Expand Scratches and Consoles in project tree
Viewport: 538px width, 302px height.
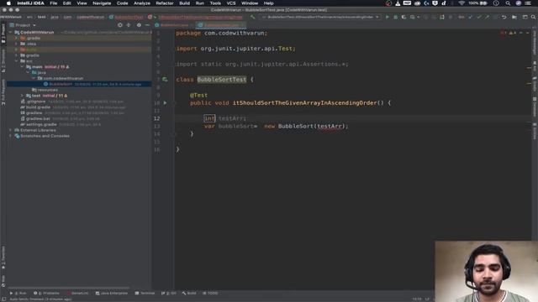pos(11,136)
